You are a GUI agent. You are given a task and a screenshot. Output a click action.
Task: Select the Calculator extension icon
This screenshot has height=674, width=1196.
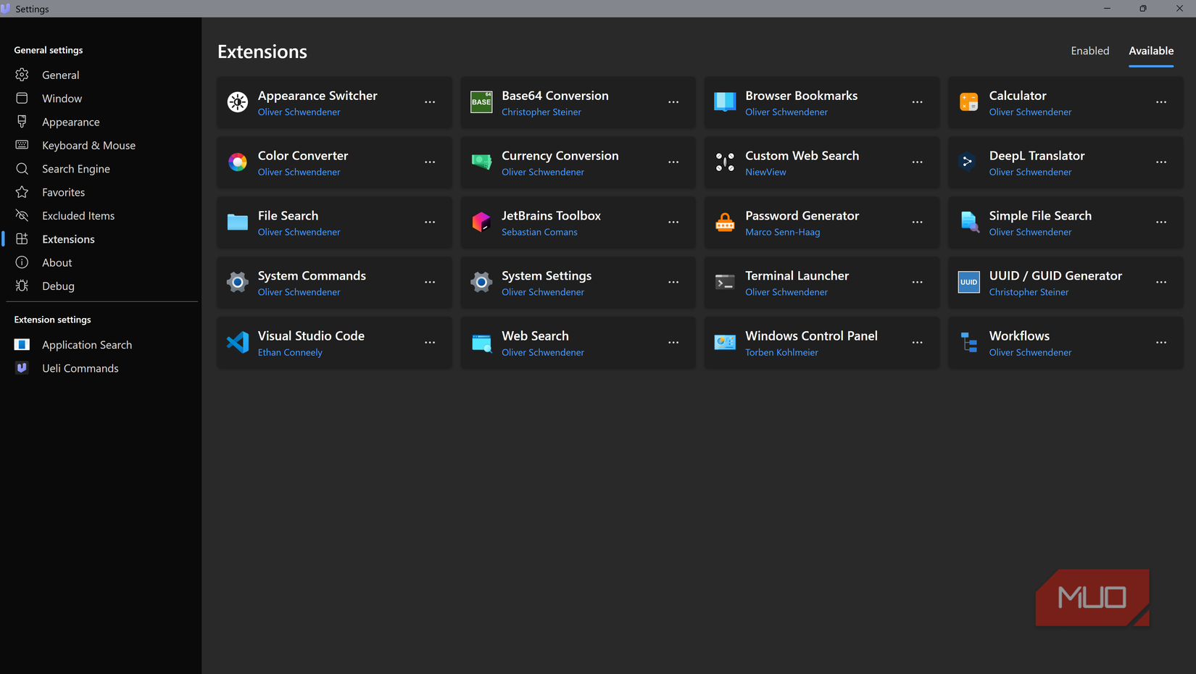point(968,102)
